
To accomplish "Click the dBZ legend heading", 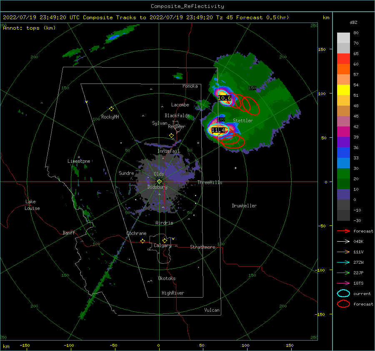I will tap(353, 23).
